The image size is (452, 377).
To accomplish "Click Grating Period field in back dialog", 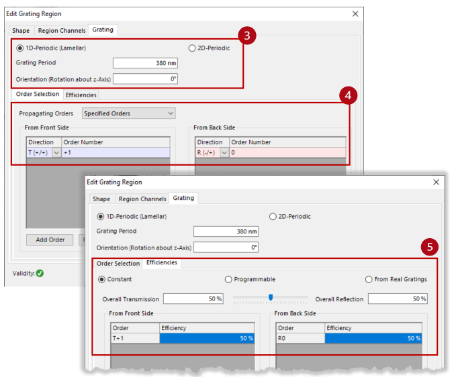I will click(145, 63).
